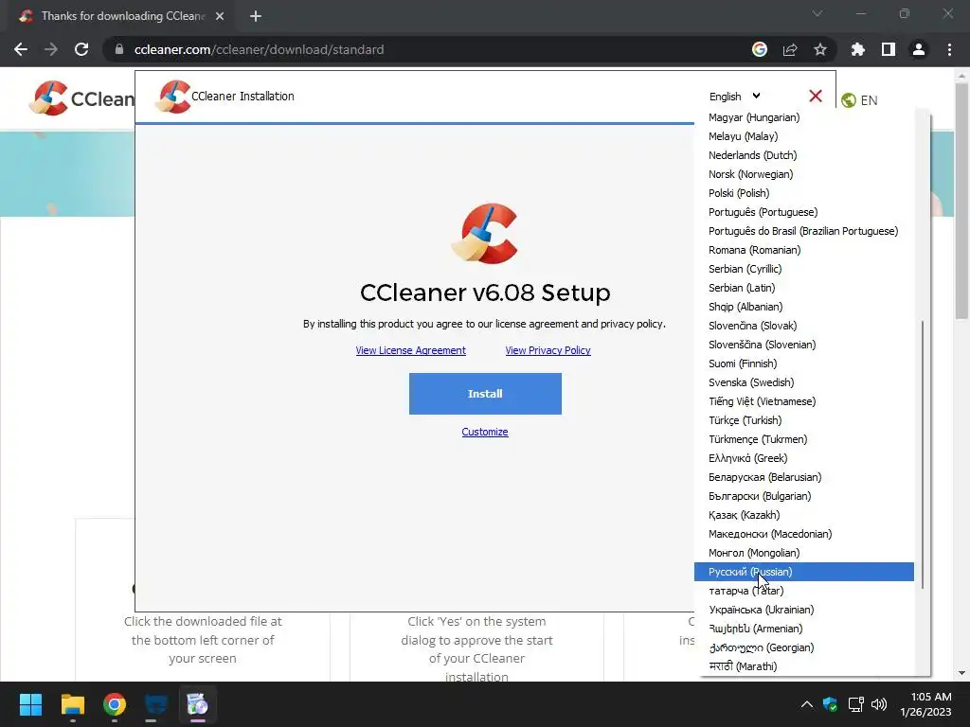Click the Google icon in address bar

pyautogui.click(x=760, y=49)
